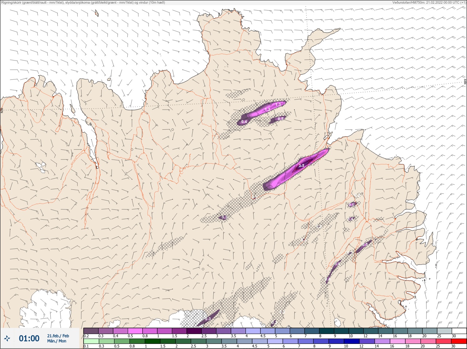Pick the red swatch ending the lower legend

tap(459, 341)
